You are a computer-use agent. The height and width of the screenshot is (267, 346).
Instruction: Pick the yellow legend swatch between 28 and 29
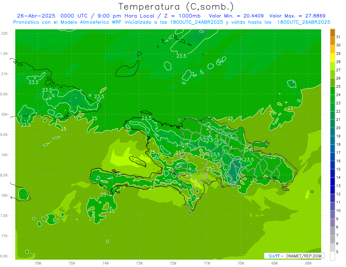tap(332, 58)
